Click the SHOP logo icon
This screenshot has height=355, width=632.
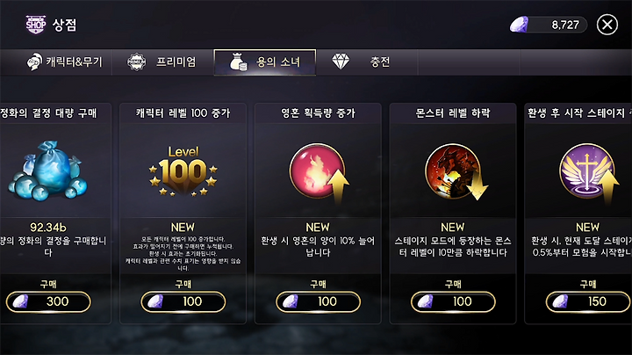point(36,25)
